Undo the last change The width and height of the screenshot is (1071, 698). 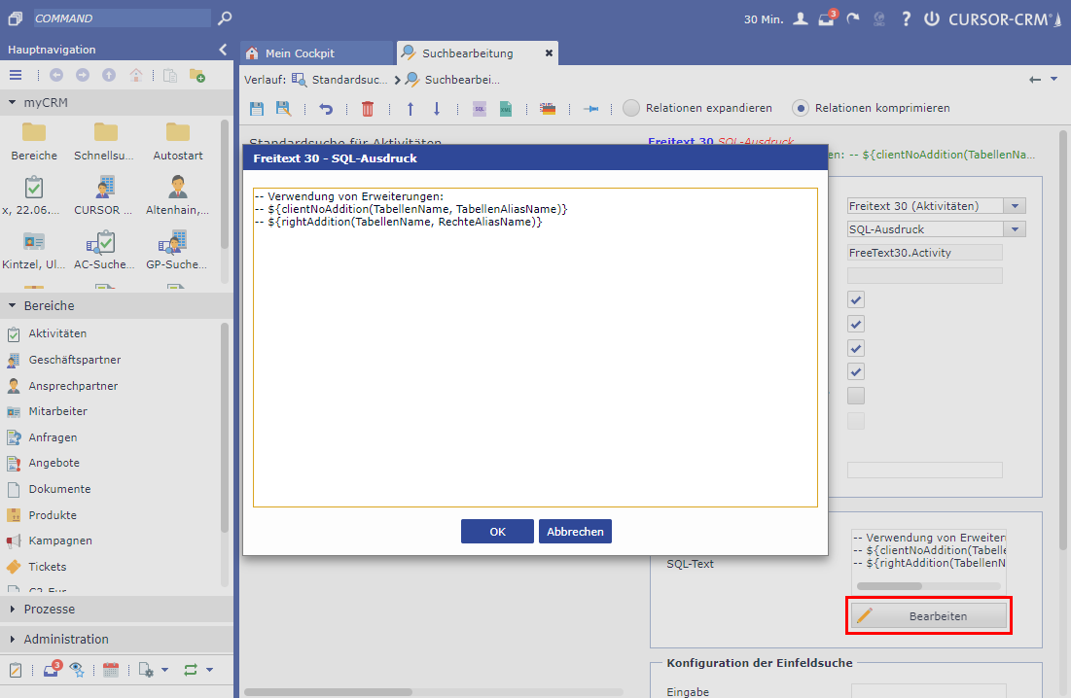(324, 108)
